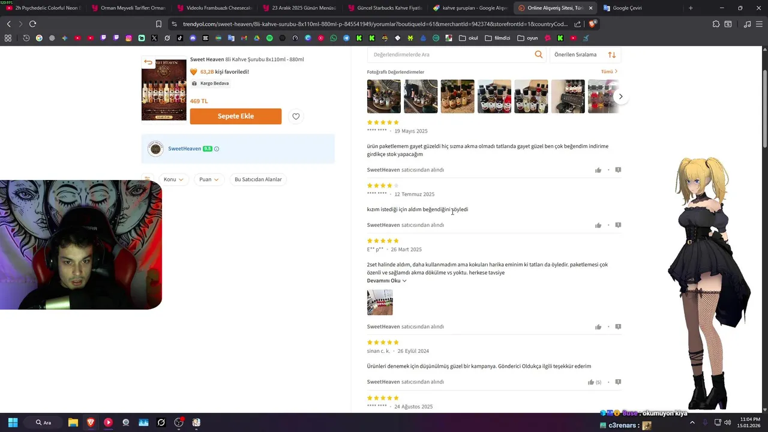Add product to favorites with heart icon
The width and height of the screenshot is (768, 432).
(x=296, y=116)
